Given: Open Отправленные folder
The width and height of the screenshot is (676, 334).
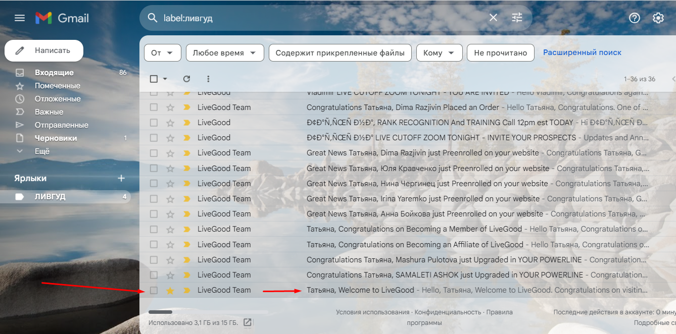Looking at the screenshot, I should 61,125.
